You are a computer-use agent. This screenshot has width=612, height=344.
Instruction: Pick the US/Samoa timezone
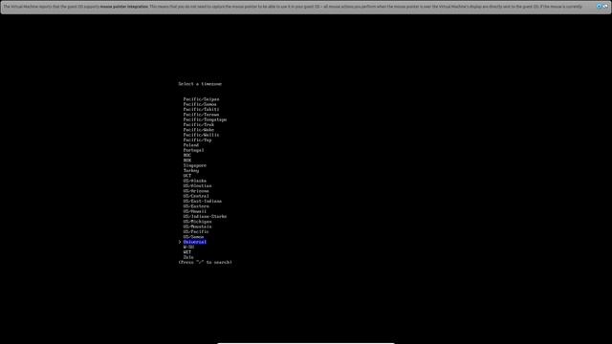point(193,237)
